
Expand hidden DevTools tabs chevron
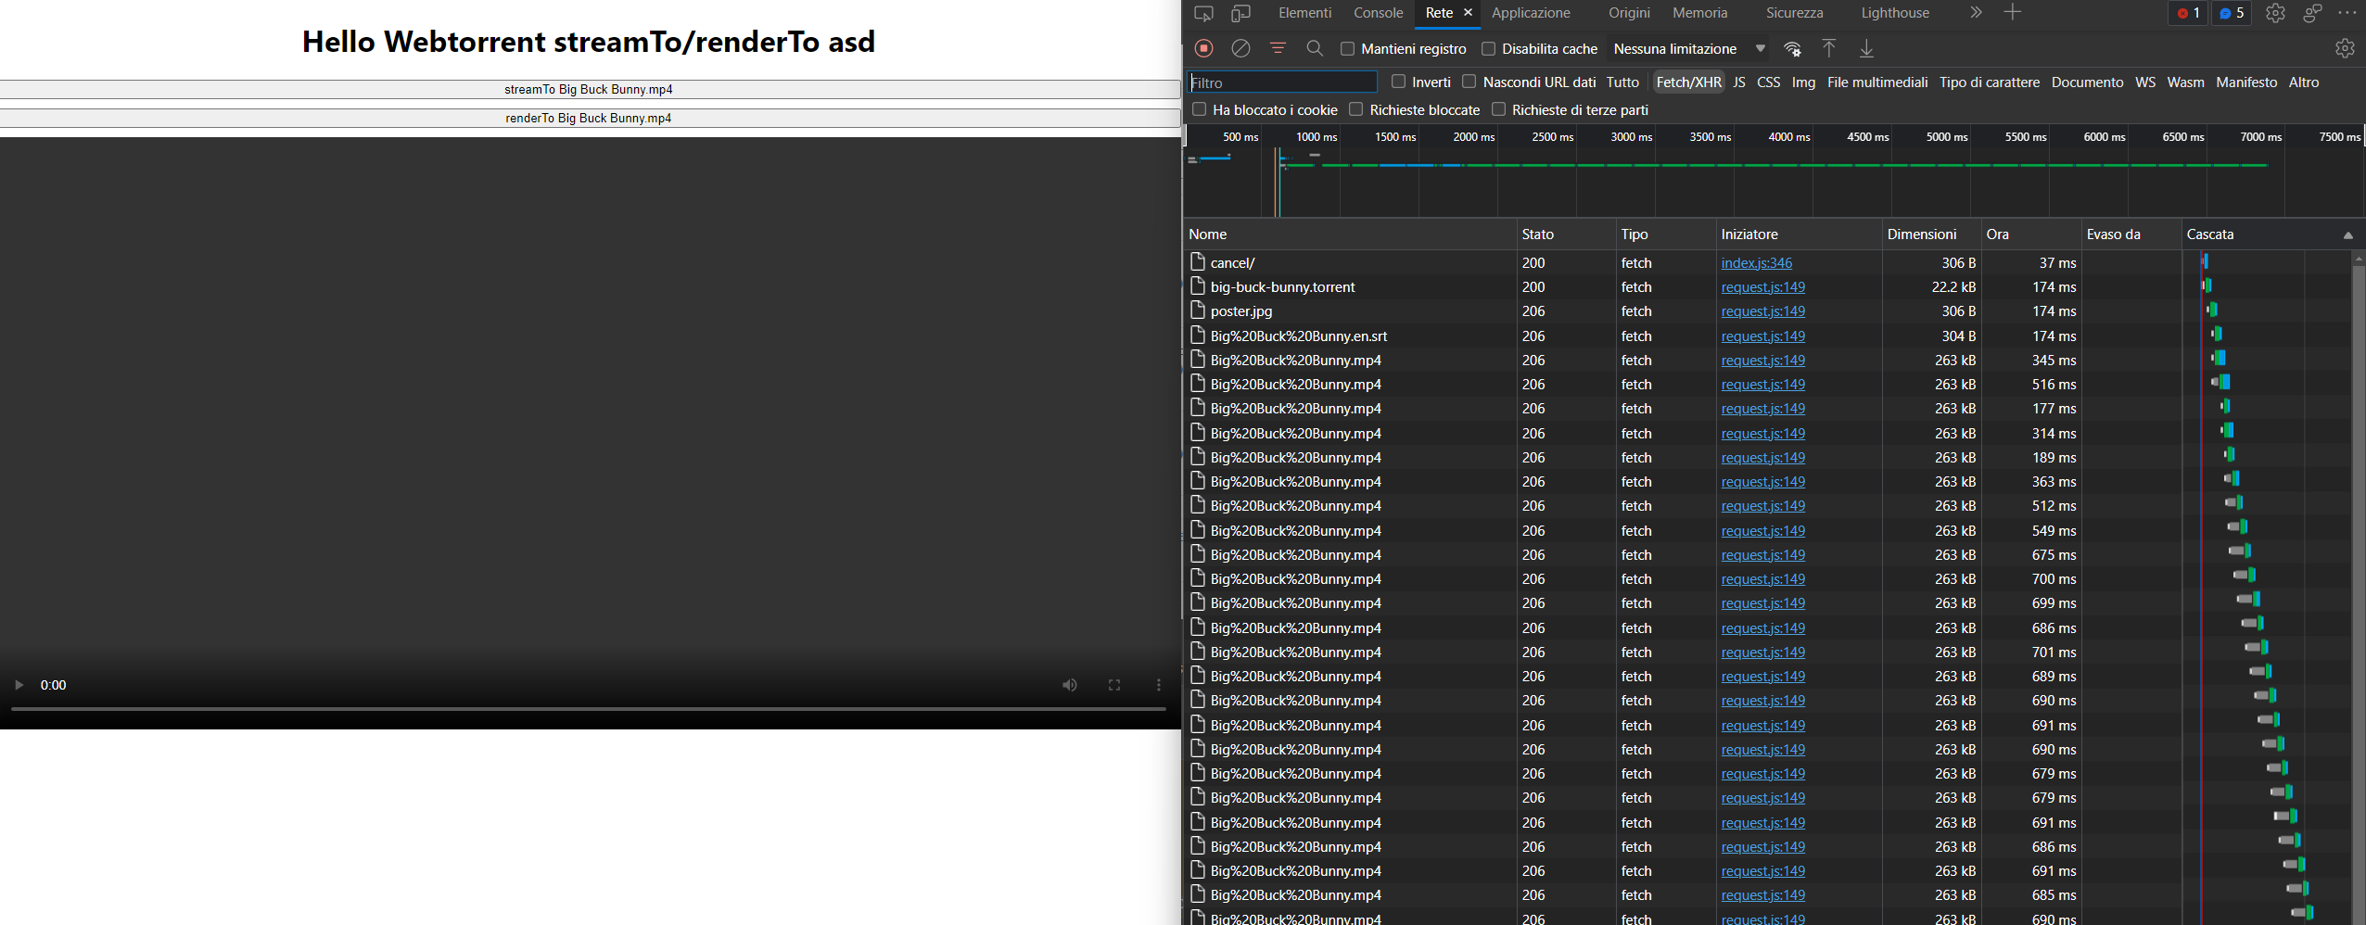pyautogui.click(x=1976, y=12)
